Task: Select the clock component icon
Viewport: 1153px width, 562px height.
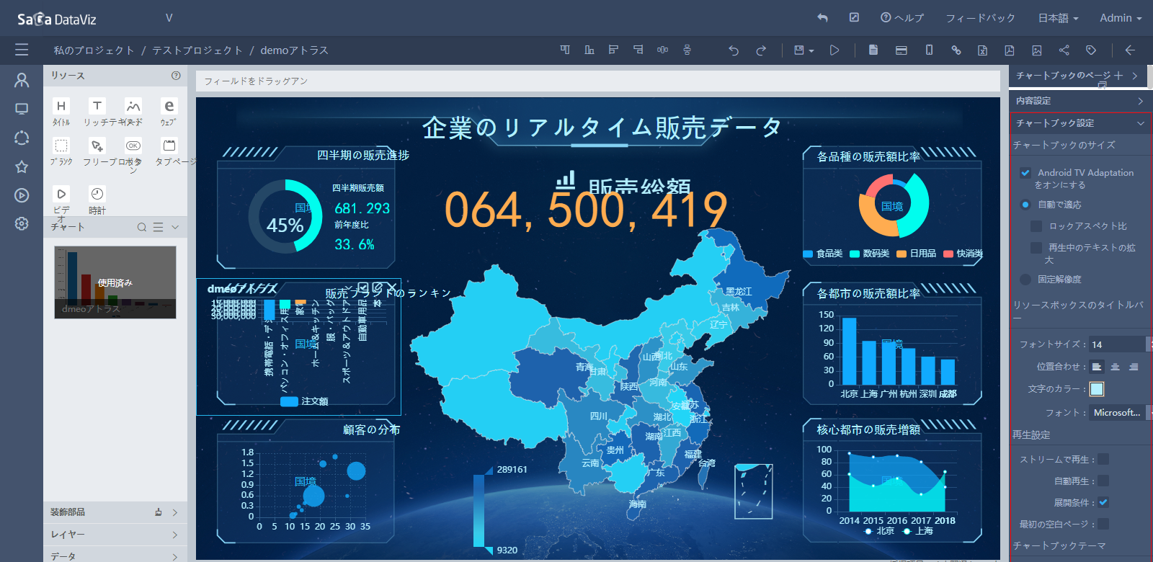Action: pos(97,194)
